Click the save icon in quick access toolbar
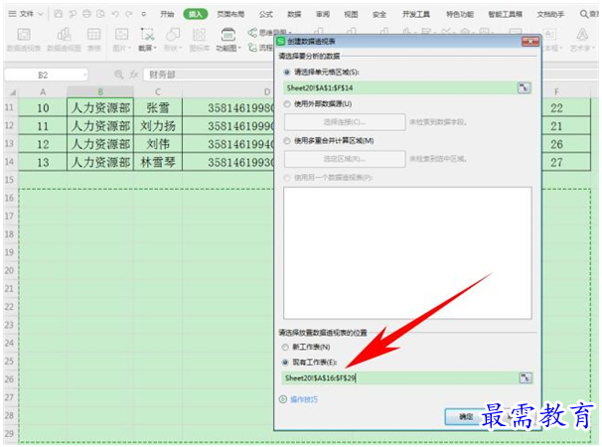 (x=58, y=14)
